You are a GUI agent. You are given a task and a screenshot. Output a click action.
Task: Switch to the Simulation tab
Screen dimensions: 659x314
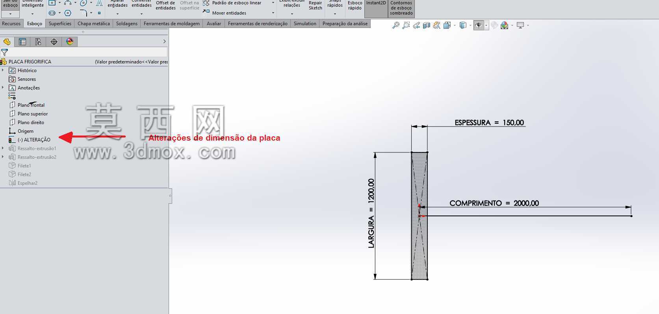click(305, 24)
